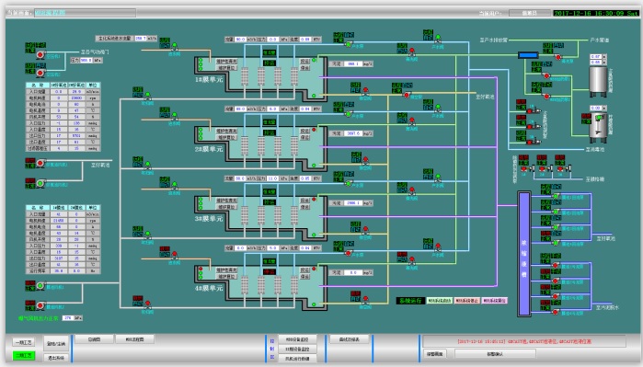
Task: Toggle 投运 button on 1# membrane unit
Action: coord(304,61)
